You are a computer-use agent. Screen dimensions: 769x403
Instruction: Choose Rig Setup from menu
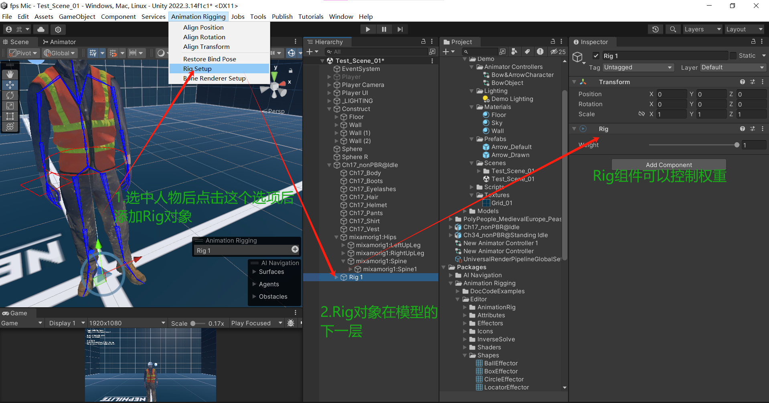[219, 69]
